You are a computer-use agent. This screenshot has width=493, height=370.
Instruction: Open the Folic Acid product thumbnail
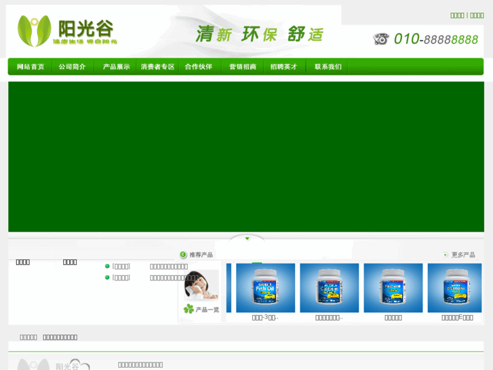[x=393, y=288]
